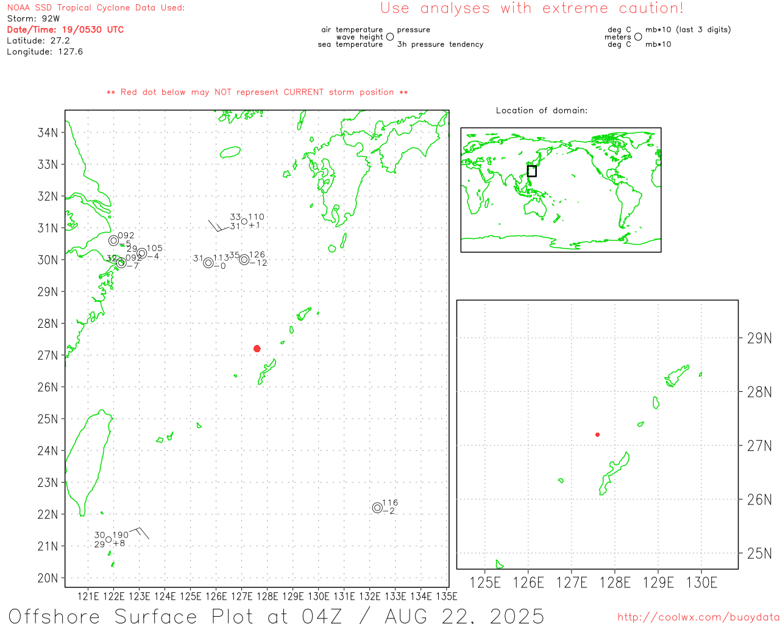The height and width of the screenshot is (624, 780).
Task: Click the '3h pressure tendency' legend label
Action: click(x=440, y=44)
